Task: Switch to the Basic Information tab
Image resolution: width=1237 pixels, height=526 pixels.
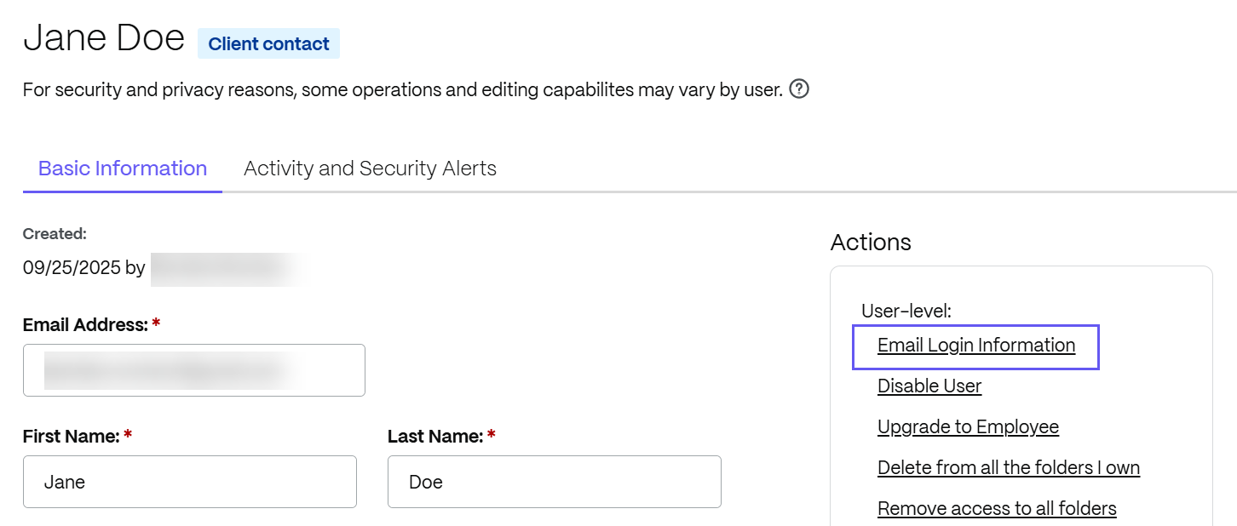Action: 123,169
